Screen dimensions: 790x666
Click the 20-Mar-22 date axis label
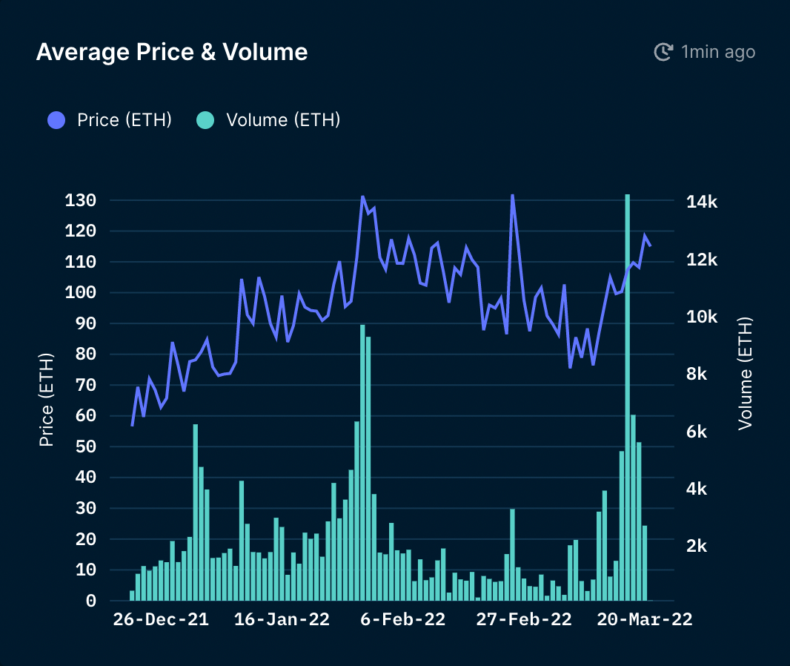click(644, 620)
